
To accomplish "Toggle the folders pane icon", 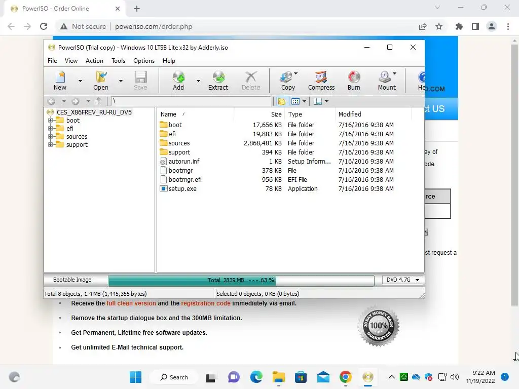I will 282,101.
